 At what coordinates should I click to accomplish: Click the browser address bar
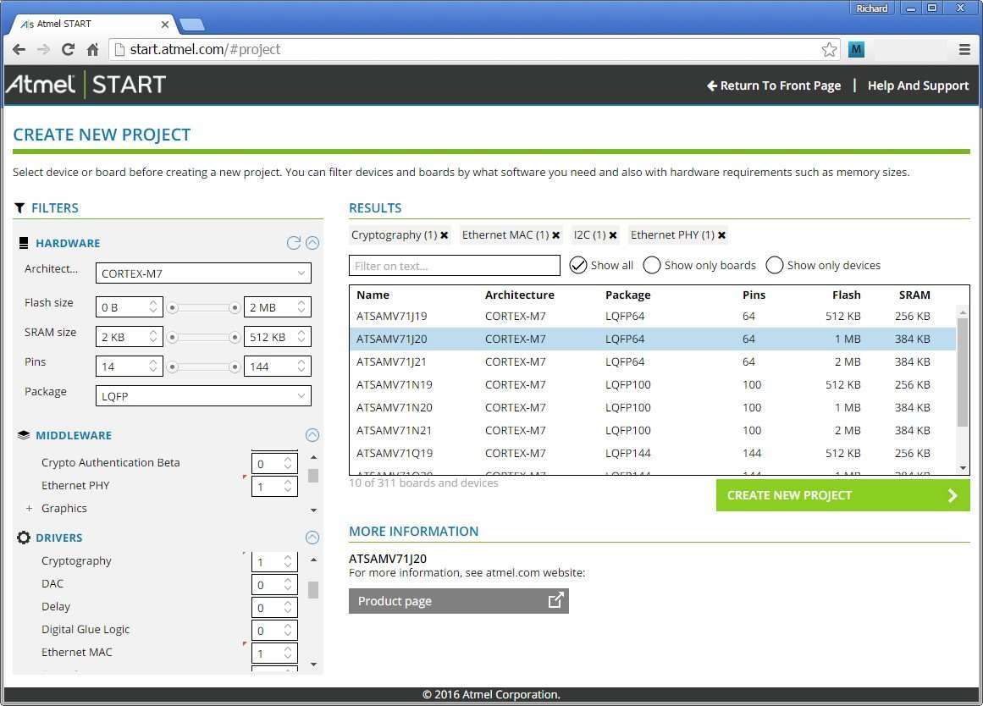[x=474, y=50]
